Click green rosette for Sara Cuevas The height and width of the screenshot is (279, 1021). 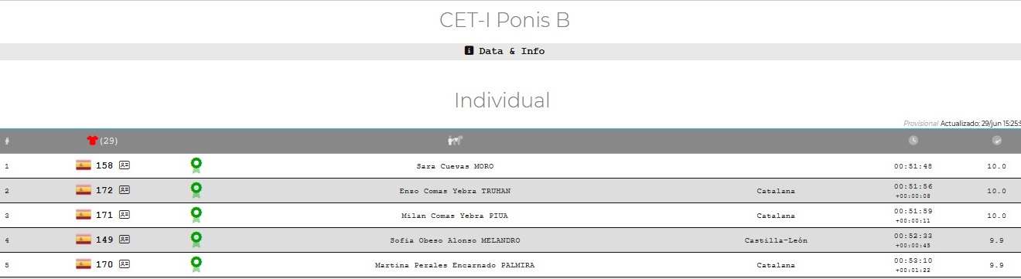point(196,165)
